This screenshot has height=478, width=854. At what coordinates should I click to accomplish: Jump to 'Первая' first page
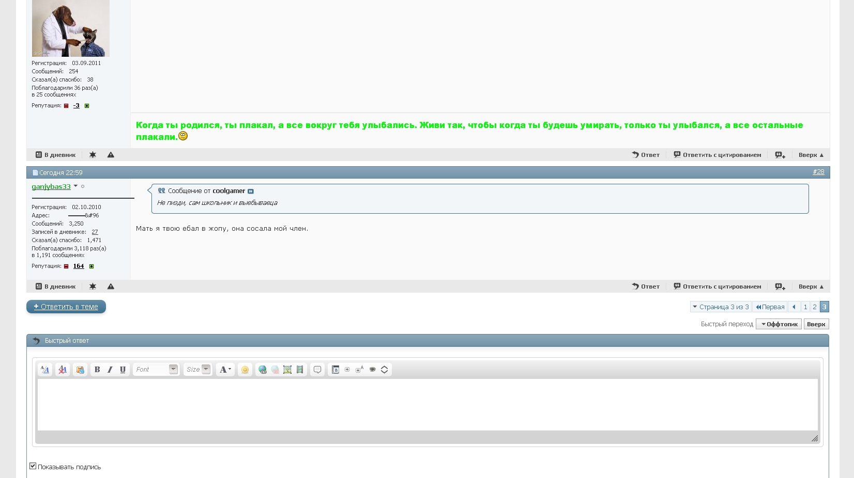coord(770,307)
